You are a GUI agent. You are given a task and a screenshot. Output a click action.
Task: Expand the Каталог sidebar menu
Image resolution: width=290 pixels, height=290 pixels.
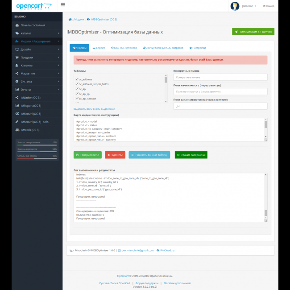[x=37, y=33]
